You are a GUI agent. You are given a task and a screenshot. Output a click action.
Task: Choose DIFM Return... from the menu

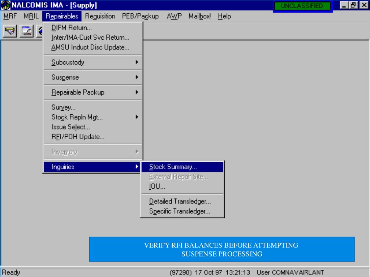(x=93, y=28)
